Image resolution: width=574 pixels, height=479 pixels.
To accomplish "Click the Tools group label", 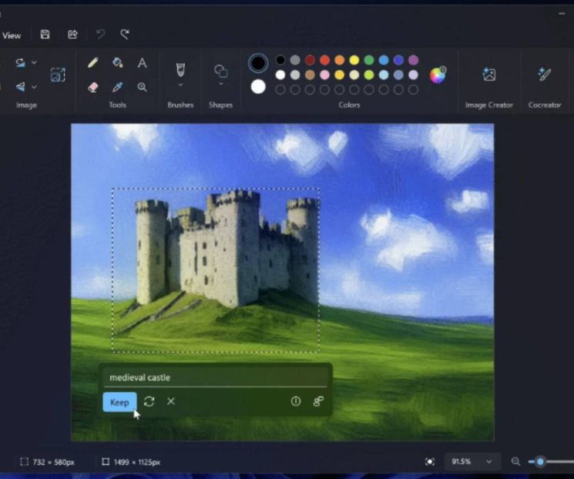I will (x=118, y=105).
